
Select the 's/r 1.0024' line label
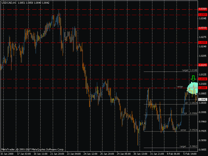pos(191,103)
